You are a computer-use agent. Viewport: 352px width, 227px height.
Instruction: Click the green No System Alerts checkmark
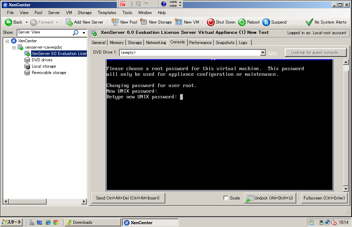coord(309,22)
